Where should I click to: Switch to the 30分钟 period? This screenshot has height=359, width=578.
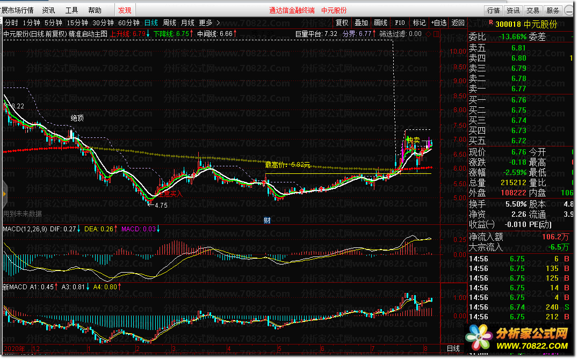click(x=103, y=23)
